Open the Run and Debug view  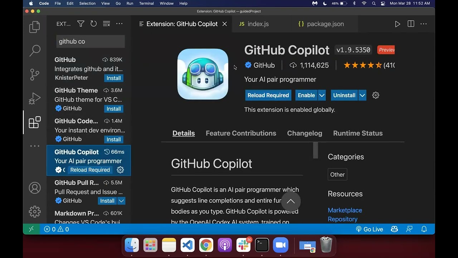point(35,98)
